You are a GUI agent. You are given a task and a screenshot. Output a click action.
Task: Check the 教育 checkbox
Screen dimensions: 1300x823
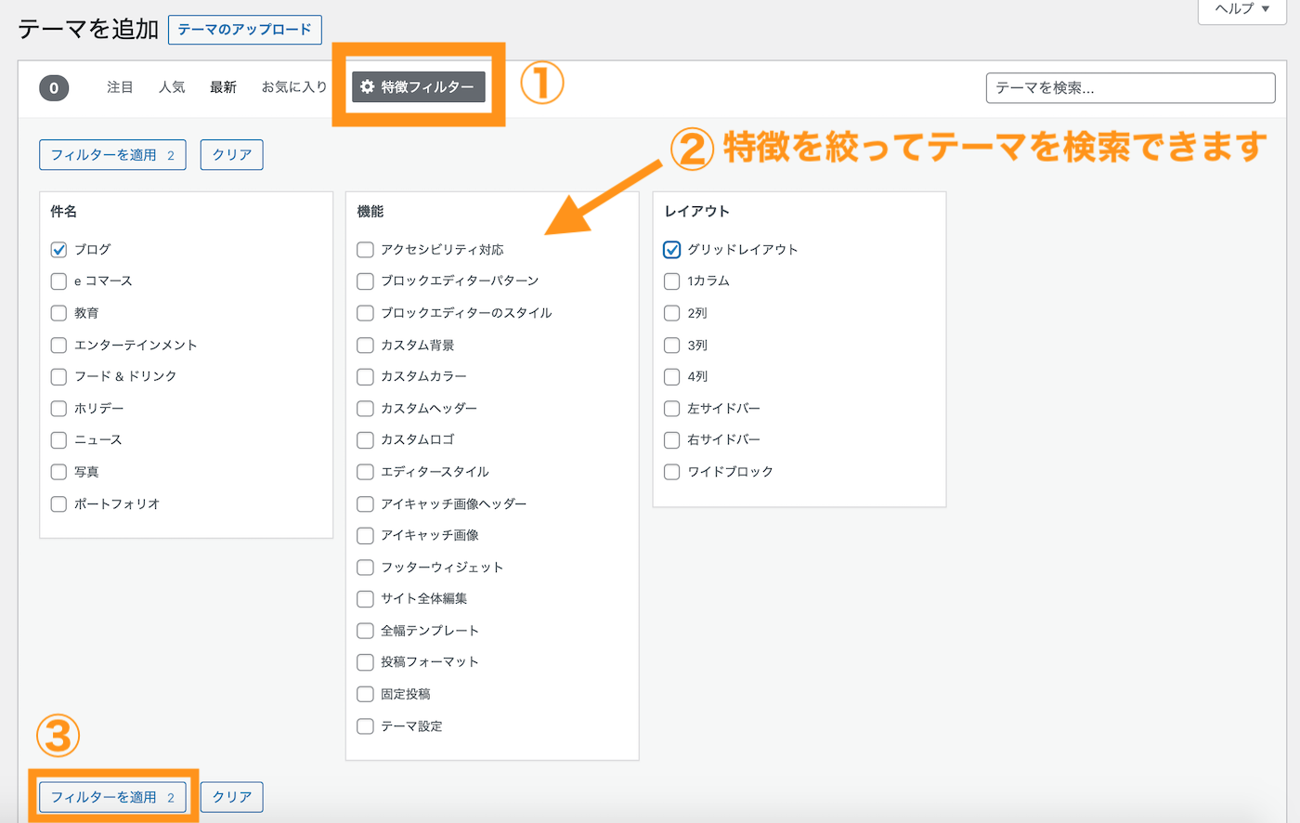pyautogui.click(x=58, y=313)
